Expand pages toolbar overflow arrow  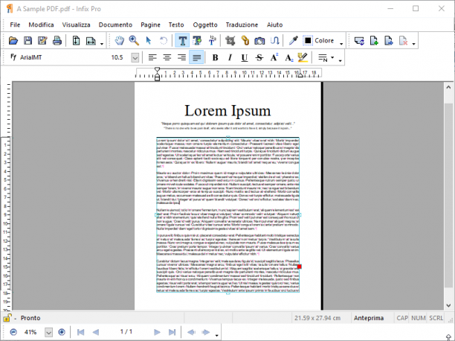(414, 44)
